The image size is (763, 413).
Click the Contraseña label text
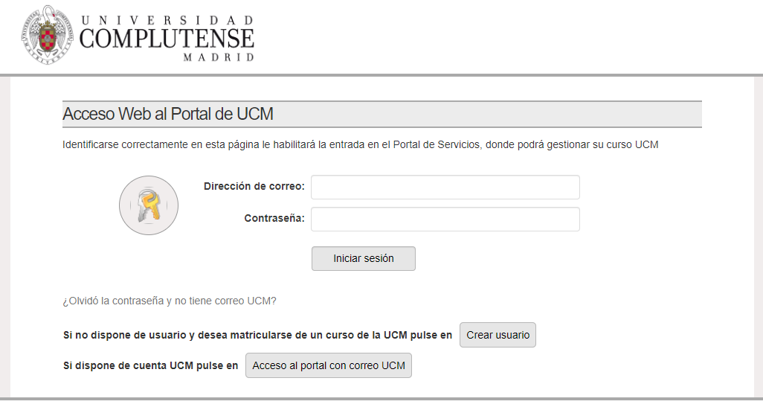coord(274,219)
